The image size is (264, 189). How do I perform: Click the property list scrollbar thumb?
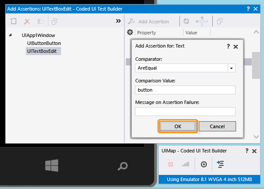click(256, 65)
